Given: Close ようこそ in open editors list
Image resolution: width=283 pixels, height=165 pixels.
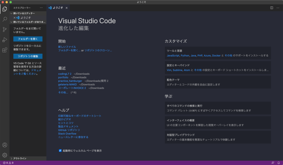Looking at the screenshot, I should pos(14,18).
